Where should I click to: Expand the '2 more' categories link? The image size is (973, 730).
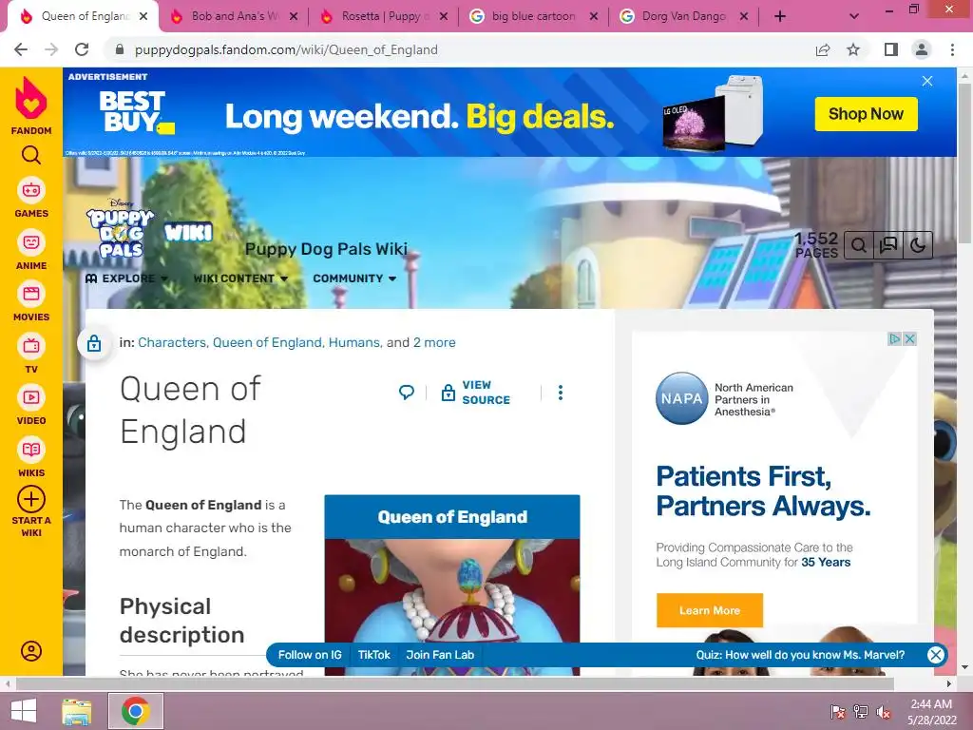tap(434, 342)
